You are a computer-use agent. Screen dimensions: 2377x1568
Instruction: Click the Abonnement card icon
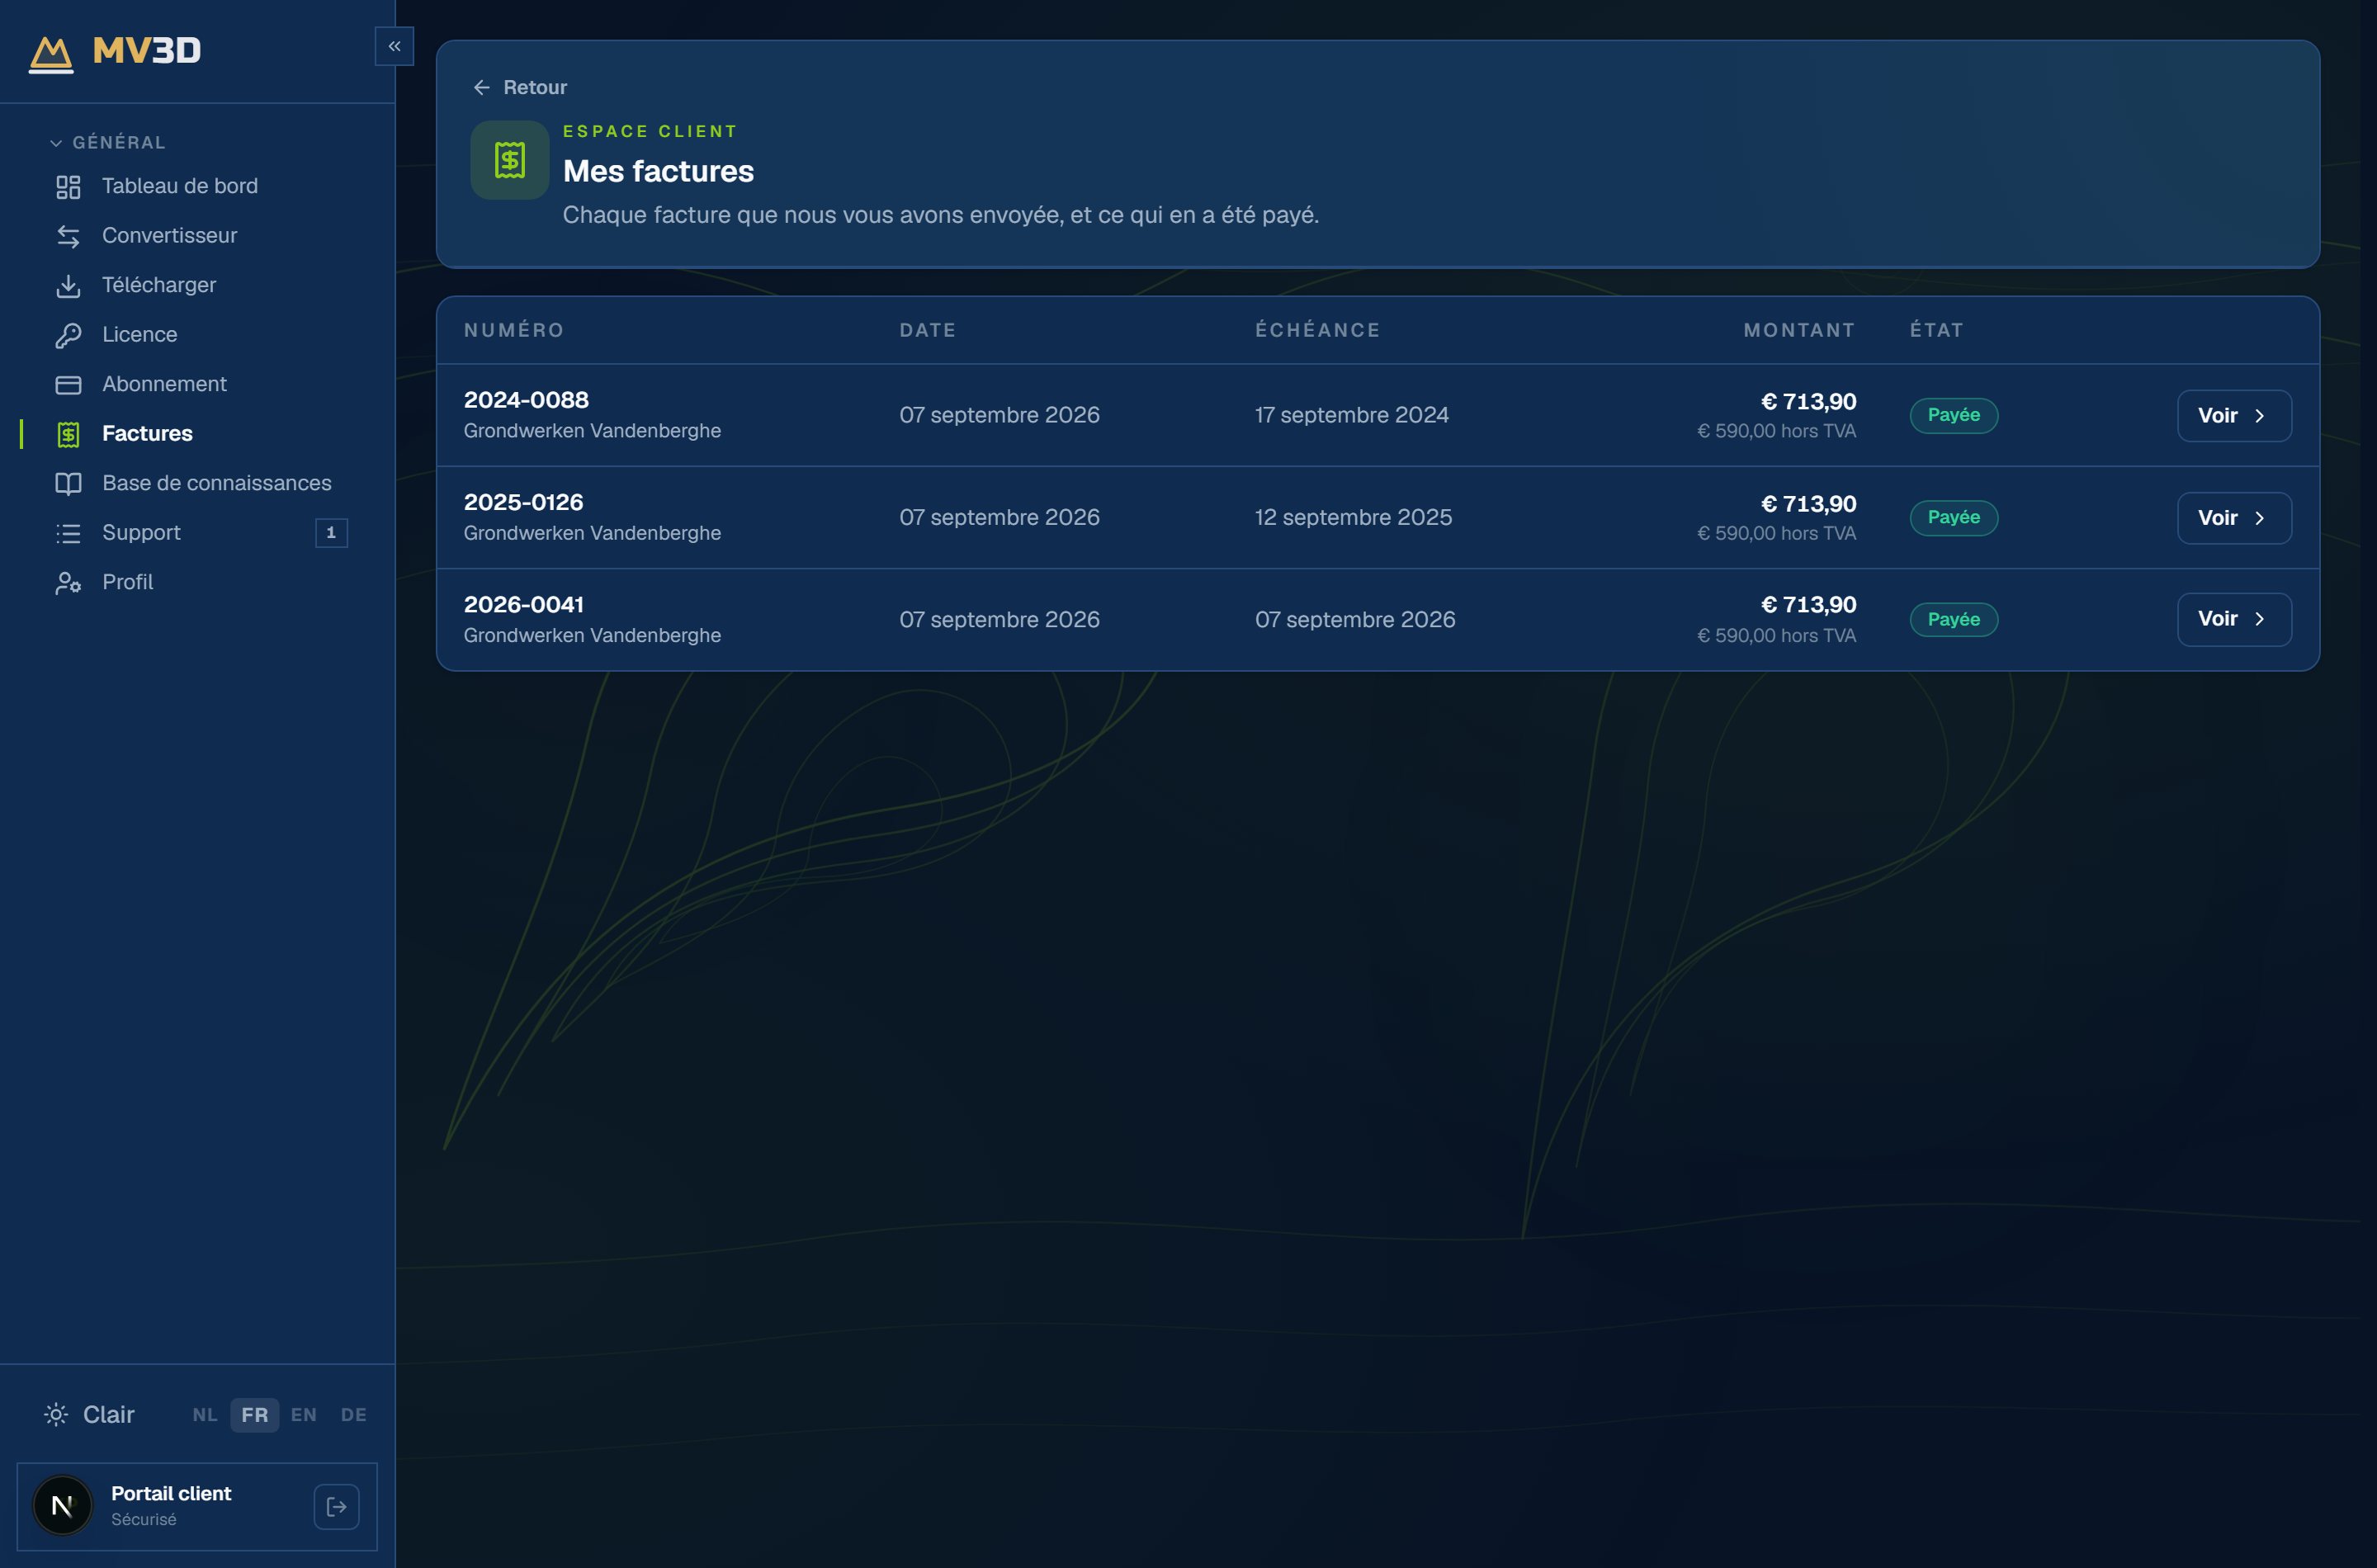point(68,385)
